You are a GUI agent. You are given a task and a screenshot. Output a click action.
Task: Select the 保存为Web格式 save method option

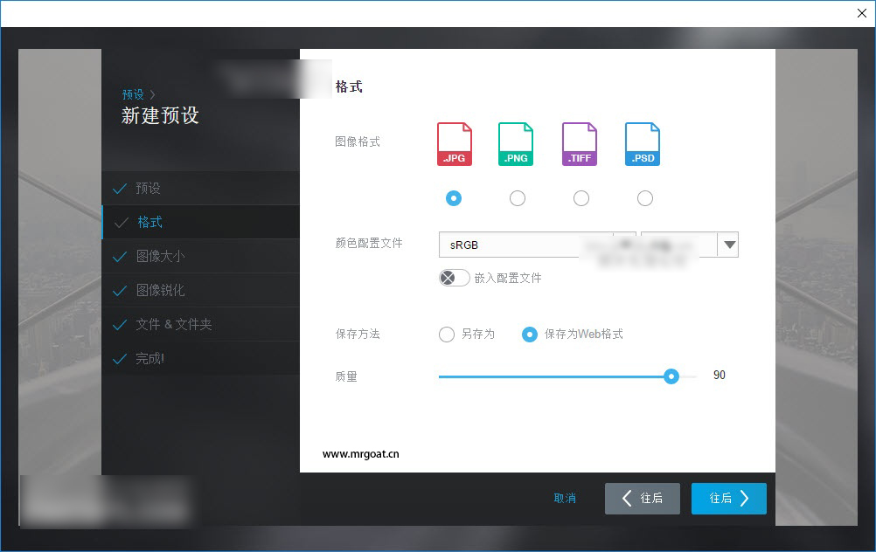click(530, 334)
